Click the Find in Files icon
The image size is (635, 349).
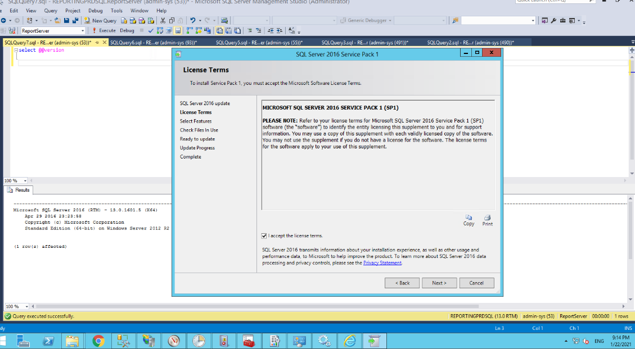click(455, 20)
